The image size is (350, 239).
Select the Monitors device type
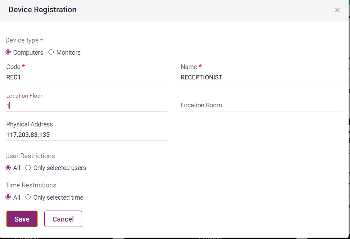51,52
